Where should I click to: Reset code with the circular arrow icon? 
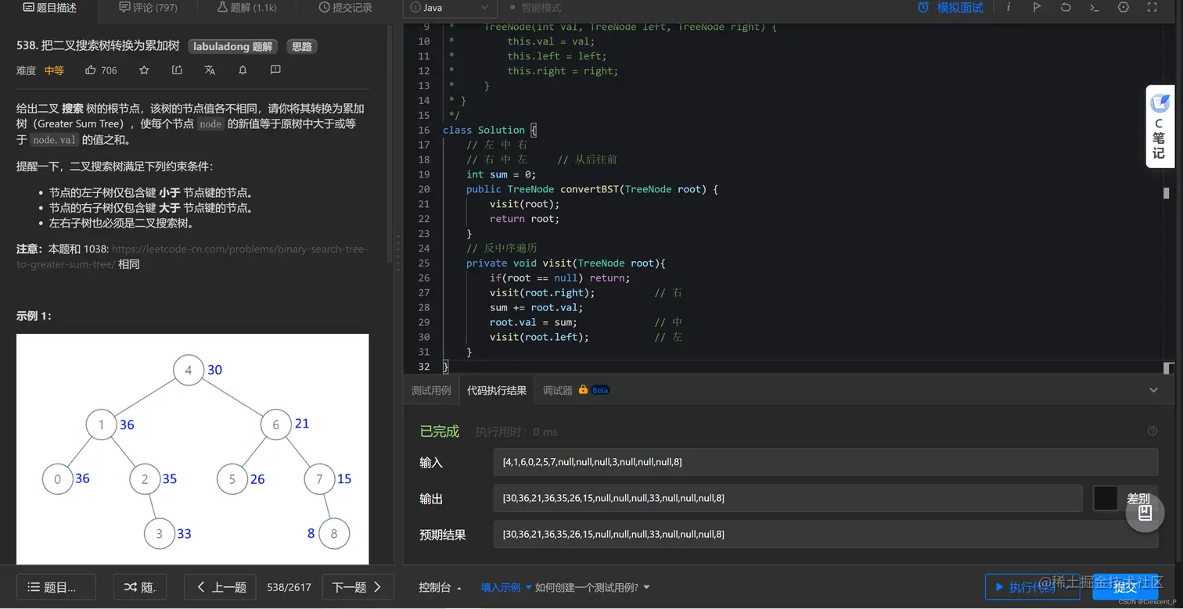1066,7
